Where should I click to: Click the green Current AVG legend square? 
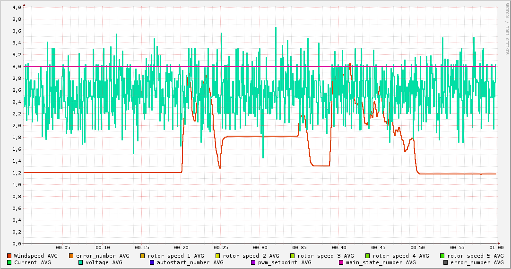point(9,262)
